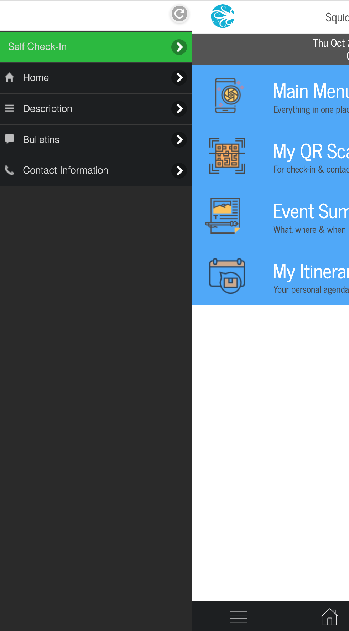Tap the refresh icon at top

pos(179,14)
